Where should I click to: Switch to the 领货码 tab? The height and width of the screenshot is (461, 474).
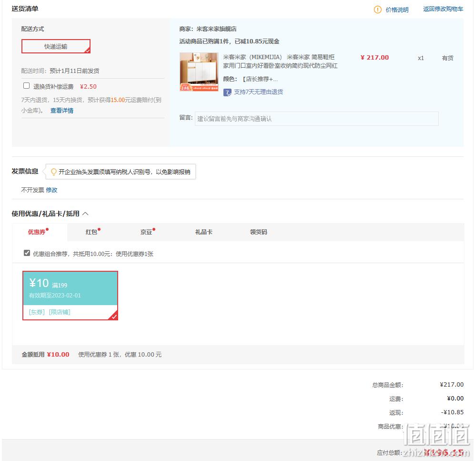point(259,232)
